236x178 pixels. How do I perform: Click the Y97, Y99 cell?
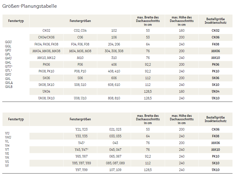pyautogui.click(x=81, y=170)
